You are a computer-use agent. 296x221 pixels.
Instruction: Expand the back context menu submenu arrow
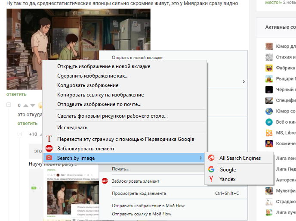click(x=244, y=82)
